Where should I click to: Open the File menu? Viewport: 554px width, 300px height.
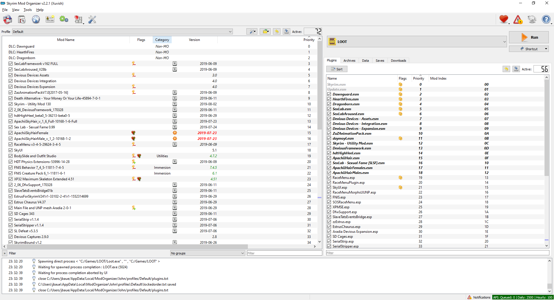click(5, 10)
